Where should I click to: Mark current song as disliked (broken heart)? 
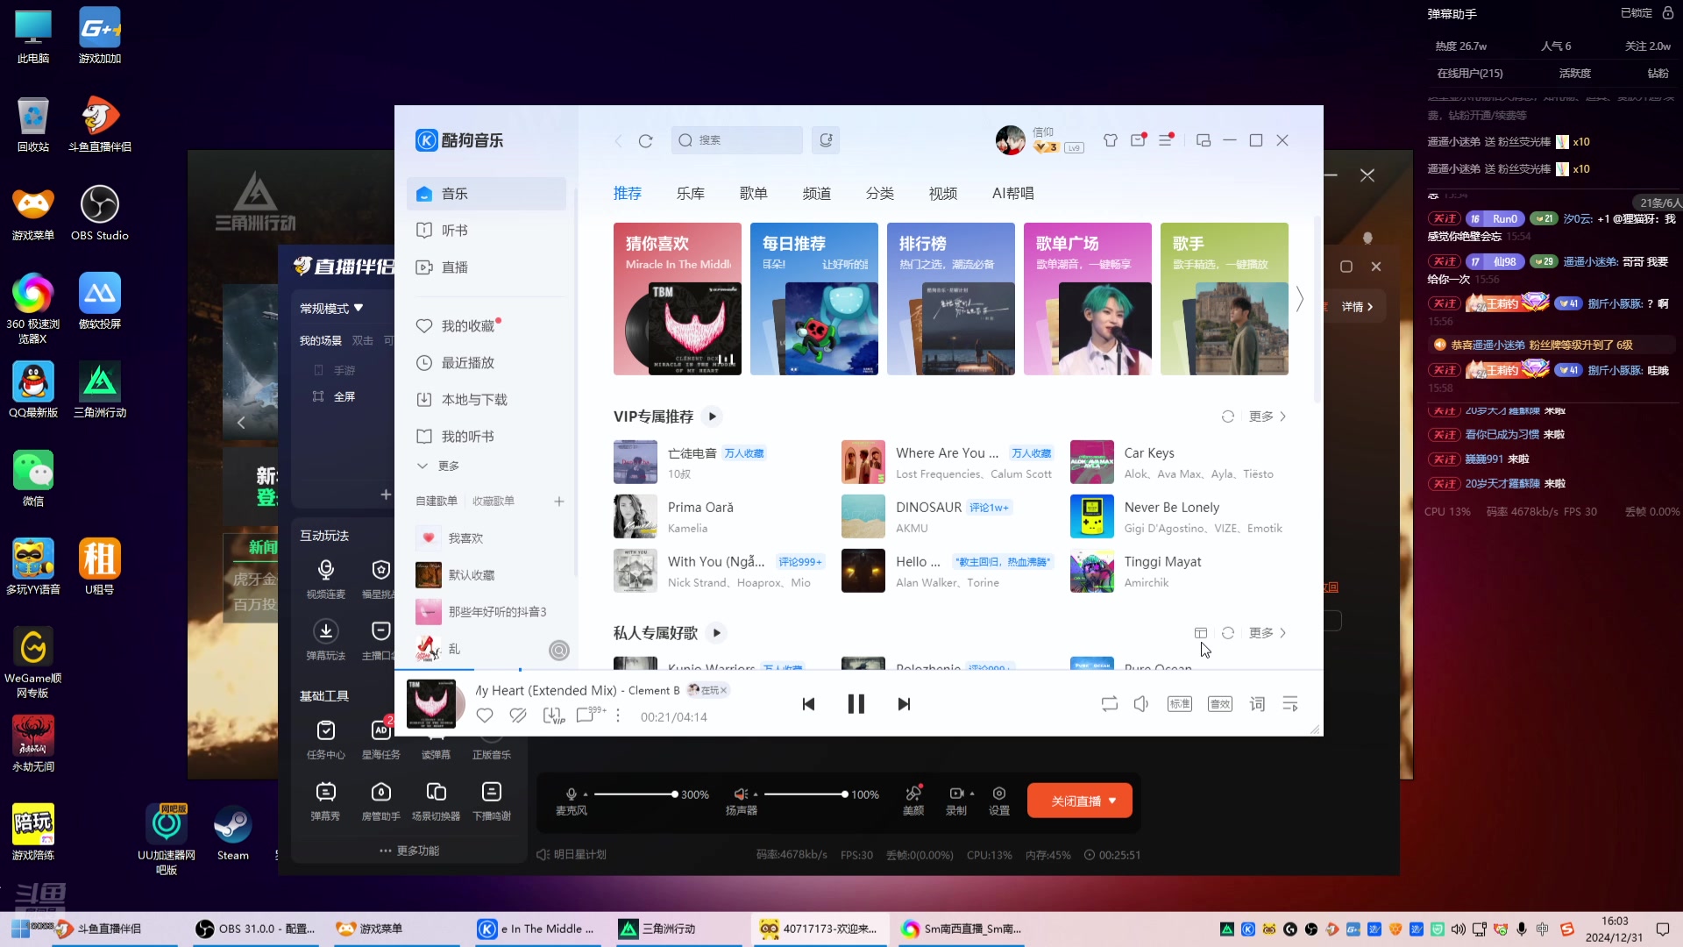[x=518, y=716]
